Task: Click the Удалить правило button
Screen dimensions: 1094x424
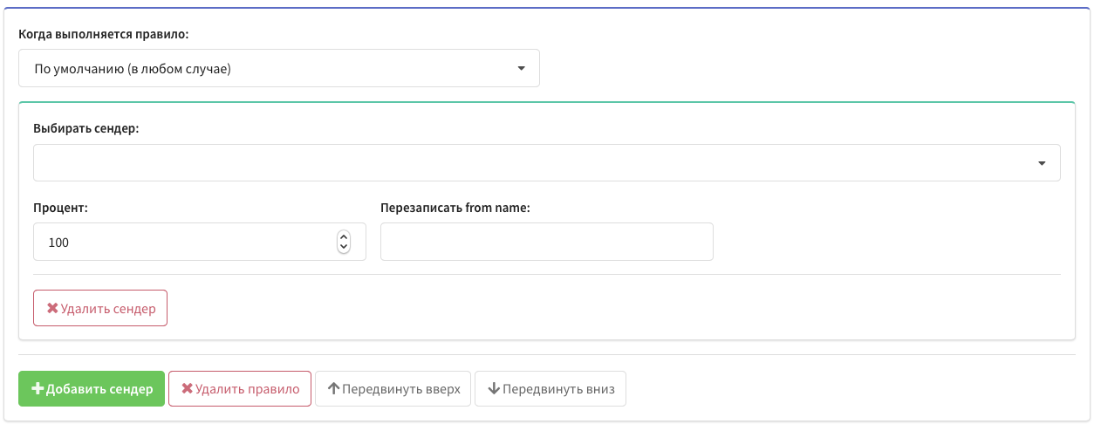Action: 240,389
